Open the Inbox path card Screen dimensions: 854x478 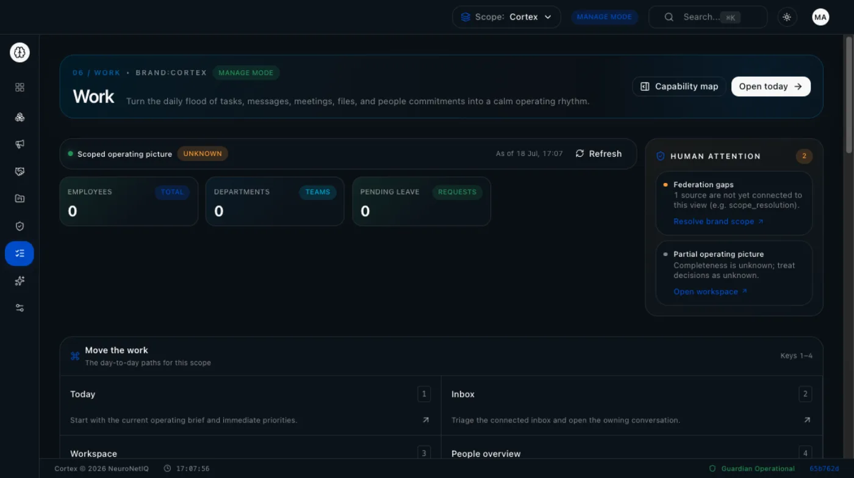click(631, 406)
